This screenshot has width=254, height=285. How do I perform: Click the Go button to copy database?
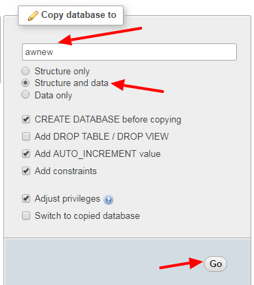click(x=216, y=264)
